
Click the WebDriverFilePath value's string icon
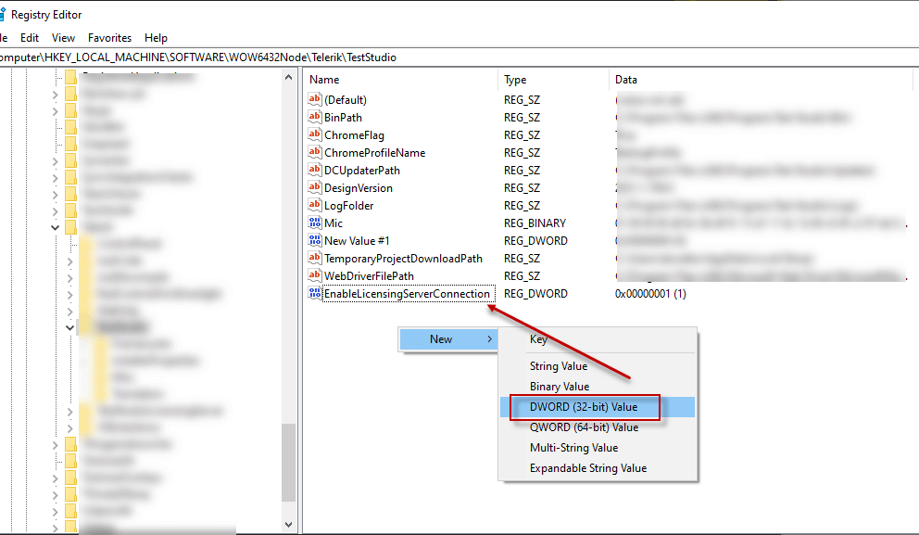[315, 275]
